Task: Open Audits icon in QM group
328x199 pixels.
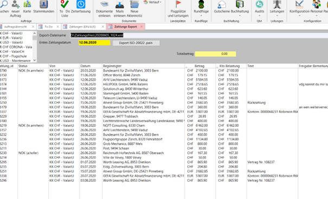Action: 259,9
